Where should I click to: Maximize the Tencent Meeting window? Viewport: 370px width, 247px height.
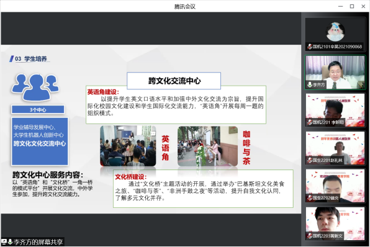pyautogui.click(x=352, y=6)
